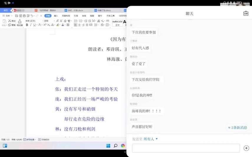Click the scissors Cut icon

[10, 21]
